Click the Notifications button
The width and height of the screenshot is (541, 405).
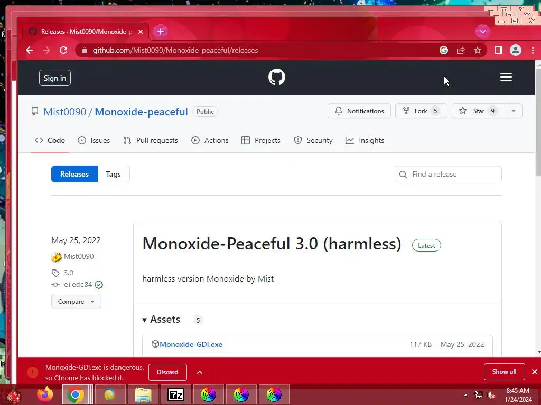[359, 111]
